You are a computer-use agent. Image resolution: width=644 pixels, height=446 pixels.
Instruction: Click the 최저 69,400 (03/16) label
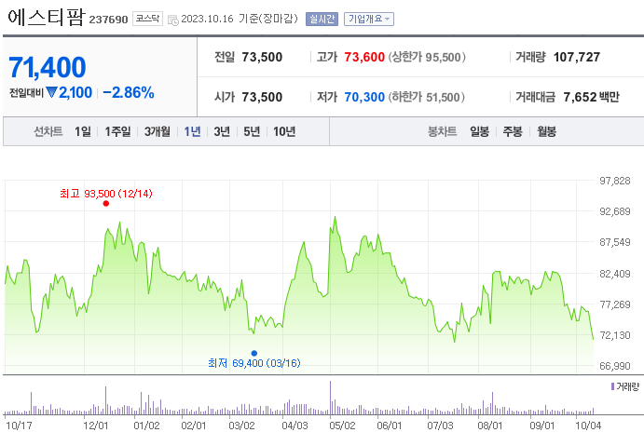click(x=254, y=363)
